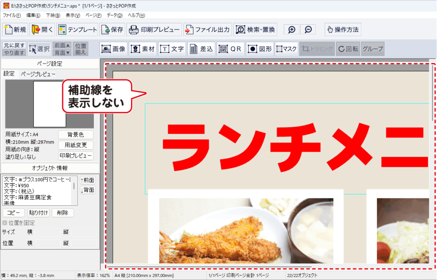Open the 背景色 background color picker
This screenshot has height=280, width=437.
(76, 134)
